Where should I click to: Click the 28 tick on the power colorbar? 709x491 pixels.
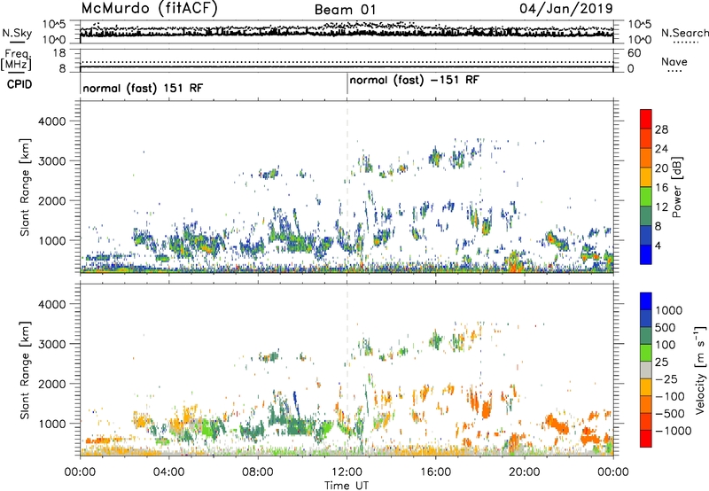point(661,129)
